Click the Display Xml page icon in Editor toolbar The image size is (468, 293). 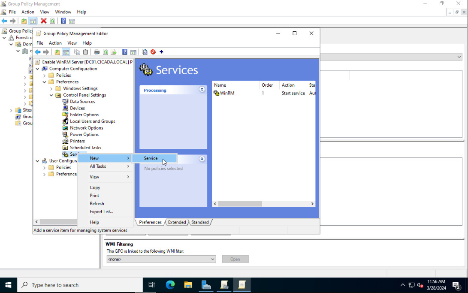click(145, 52)
